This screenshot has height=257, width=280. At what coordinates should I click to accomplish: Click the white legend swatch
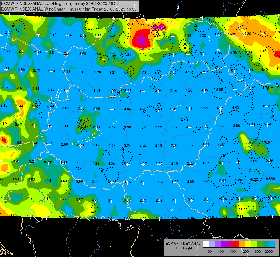[206, 244]
